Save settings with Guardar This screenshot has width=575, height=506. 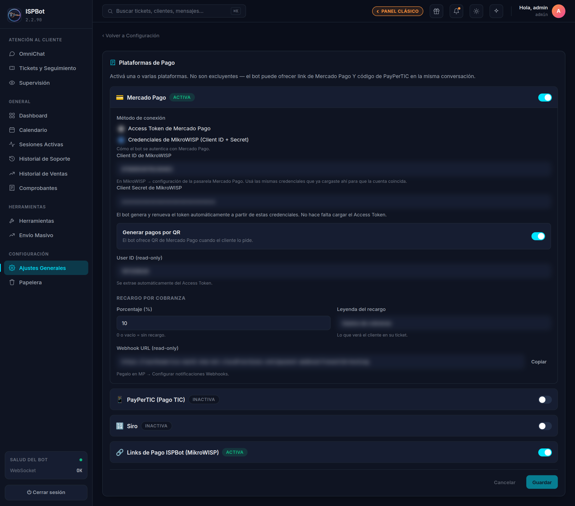542,482
